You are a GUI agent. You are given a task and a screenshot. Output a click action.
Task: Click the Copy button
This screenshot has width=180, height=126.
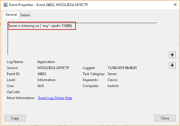pos(15,118)
